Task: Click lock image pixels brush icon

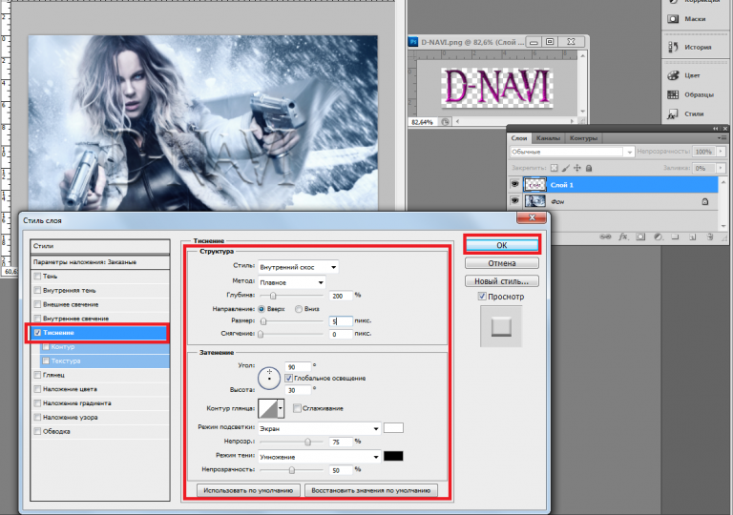Action: (566, 168)
